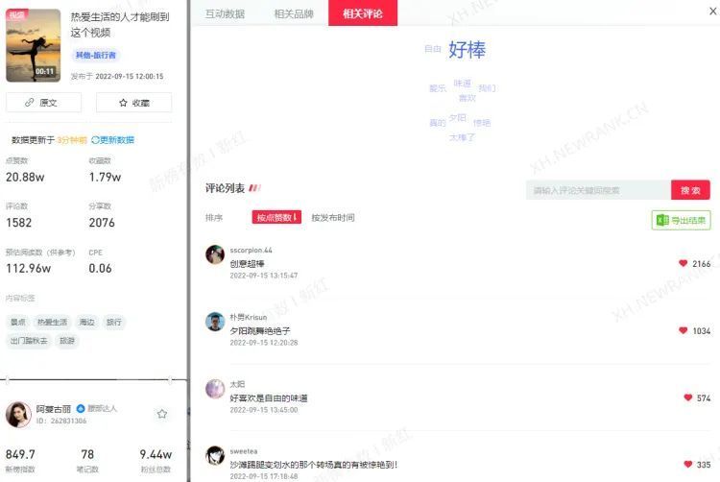Open sweetea commenter avatar
The width and height of the screenshot is (720, 482).
pos(215,455)
